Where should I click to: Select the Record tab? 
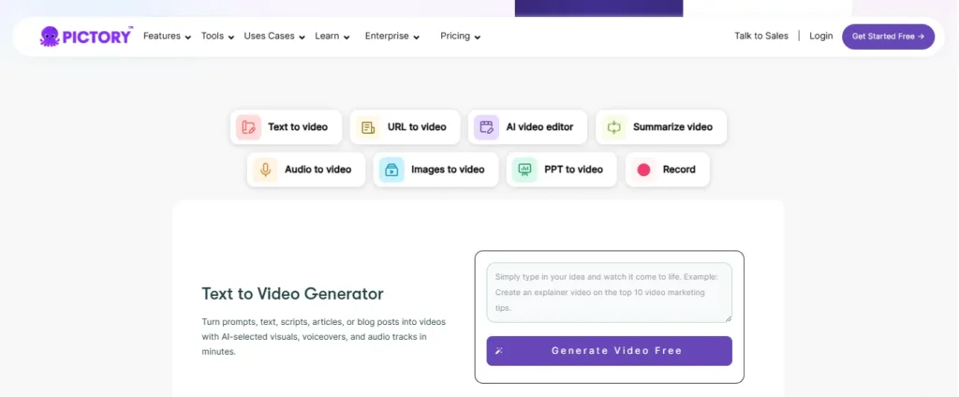(x=667, y=169)
